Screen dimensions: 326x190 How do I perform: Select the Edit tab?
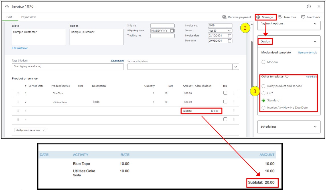(9, 17)
